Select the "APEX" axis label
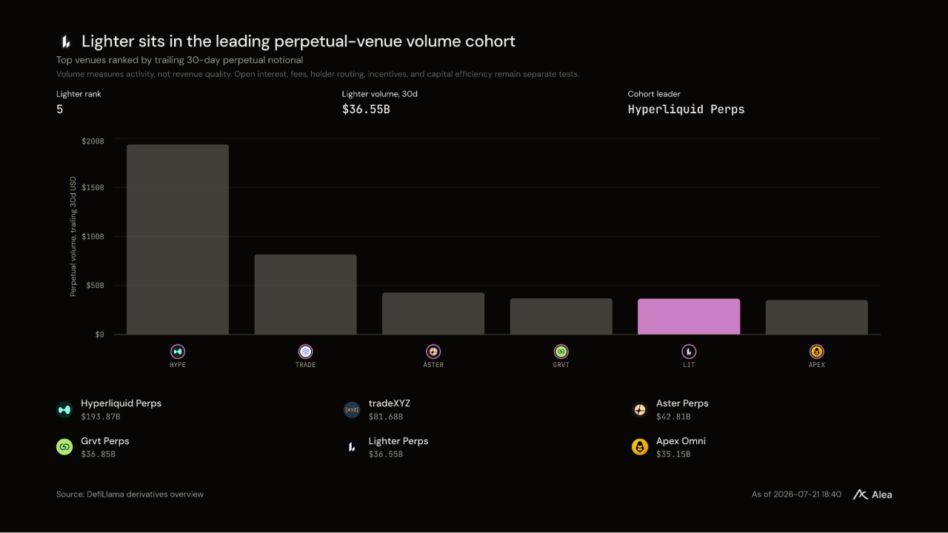Viewport: 948px width, 533px height. (817, 365)
